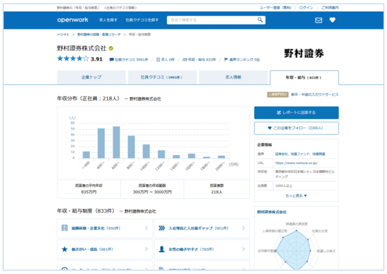
Task: Click the arrows icon for 入社理由と入社後ギャップ
Action: point(161,228)
